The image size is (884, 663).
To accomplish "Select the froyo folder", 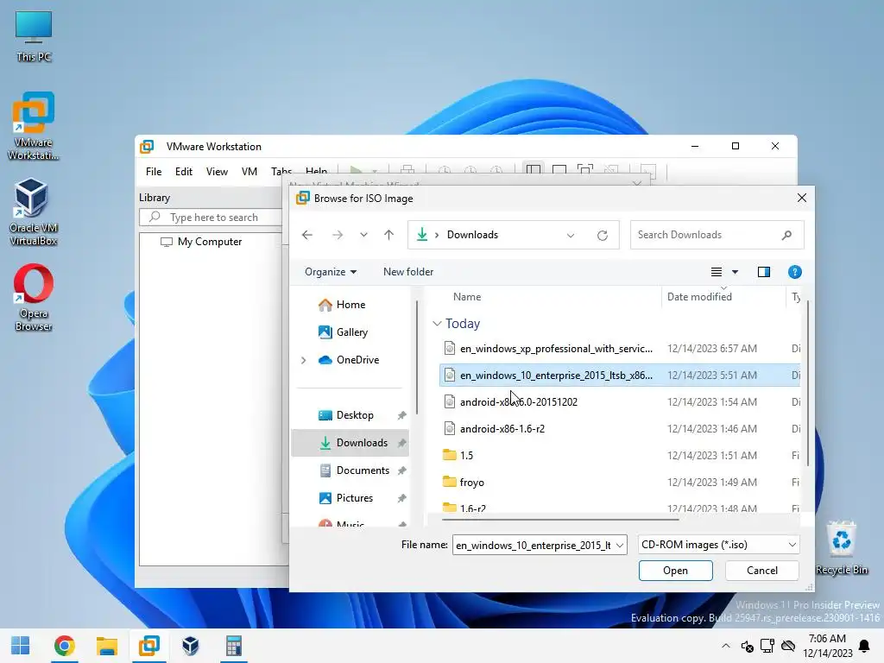I will tap(620, 483).
